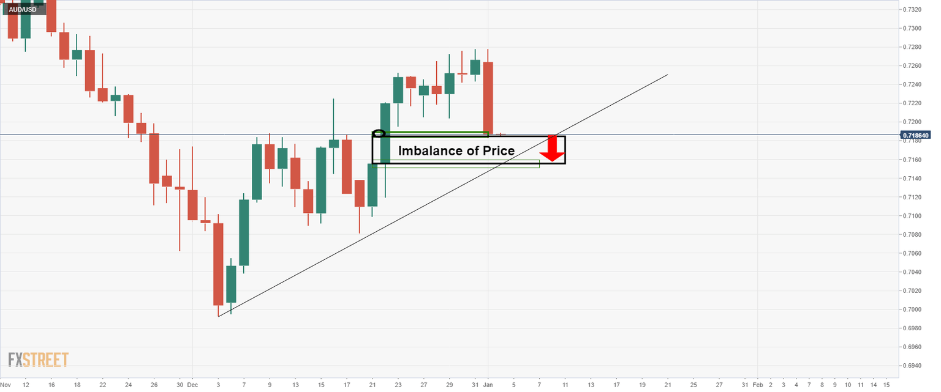Click the 0.7160 price axis label

(x=913, y=160)
